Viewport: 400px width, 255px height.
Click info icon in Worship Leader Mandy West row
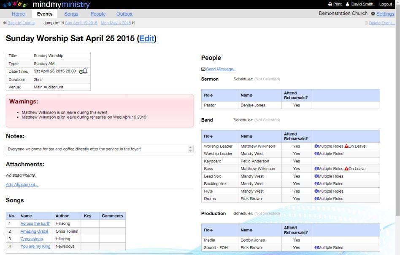316,154
